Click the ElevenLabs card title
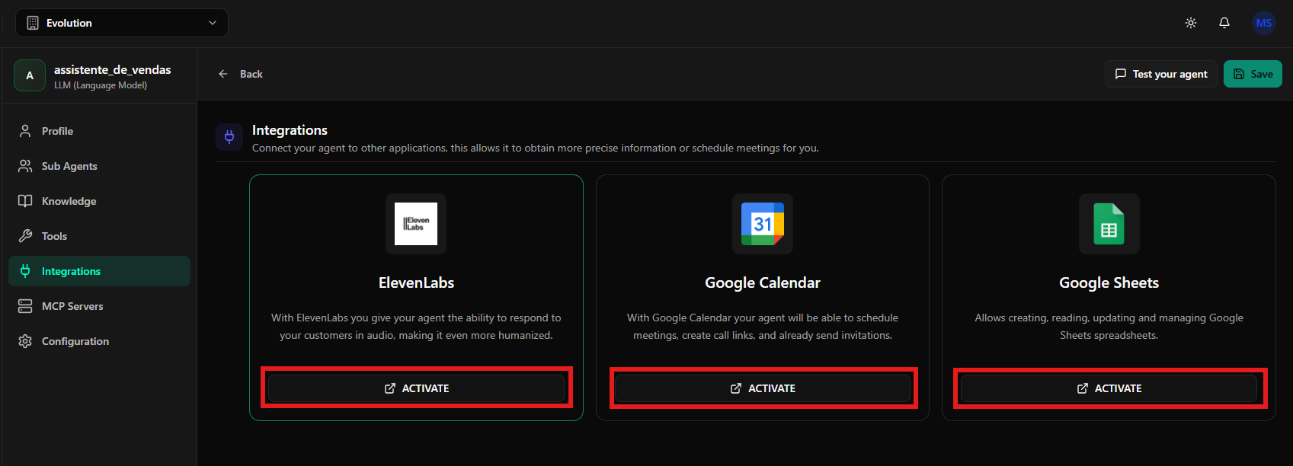 click(x=416, y=282)
